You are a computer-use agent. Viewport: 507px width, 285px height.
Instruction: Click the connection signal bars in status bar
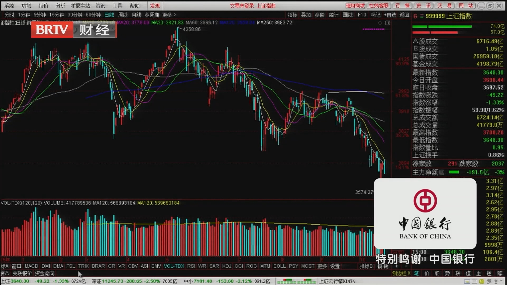click(296, 281)
